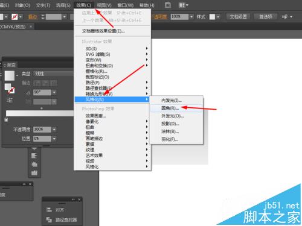Viewport: 302px width, 226px height.
Task: Click the gradient slider bar
Action: click(39, 113)
